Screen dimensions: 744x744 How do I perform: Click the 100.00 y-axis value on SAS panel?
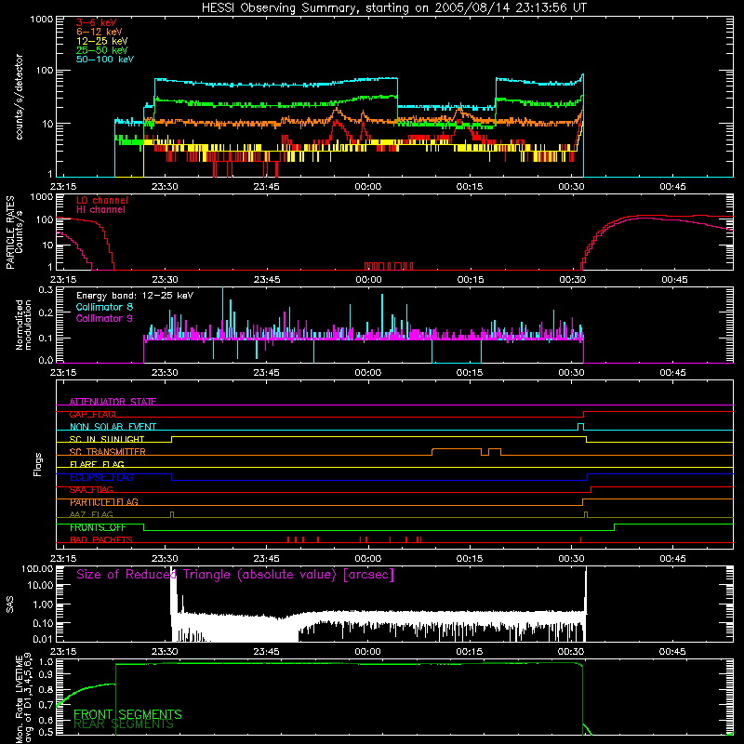point(37,568)
